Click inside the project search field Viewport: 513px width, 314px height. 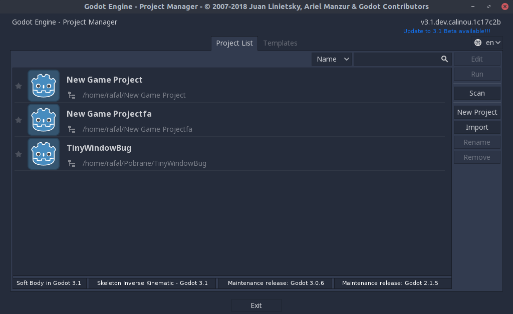pyautogui.click(x=396, y=59)
